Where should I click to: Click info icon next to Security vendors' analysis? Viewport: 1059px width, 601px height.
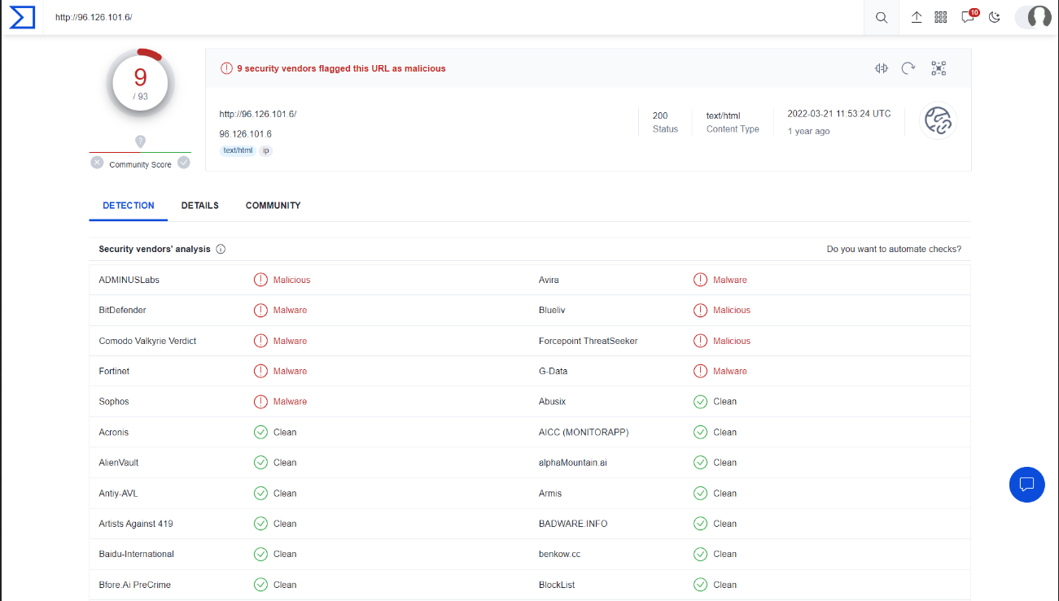221,249
